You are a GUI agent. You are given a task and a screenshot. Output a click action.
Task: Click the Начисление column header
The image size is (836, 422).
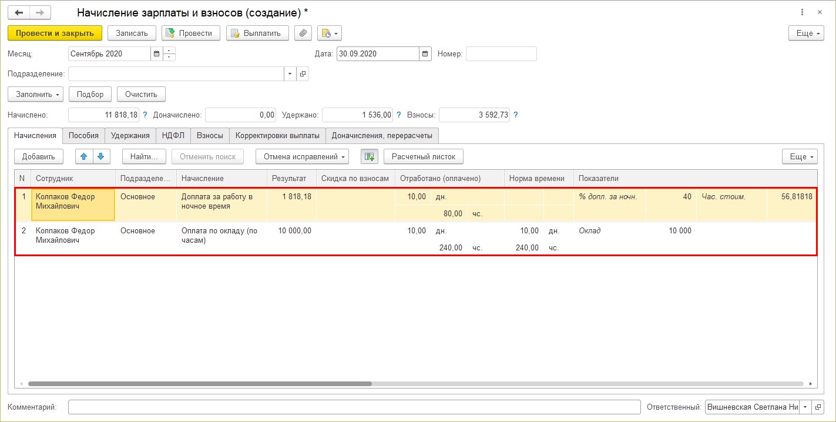pyautogui.click(x=221, y=178)
